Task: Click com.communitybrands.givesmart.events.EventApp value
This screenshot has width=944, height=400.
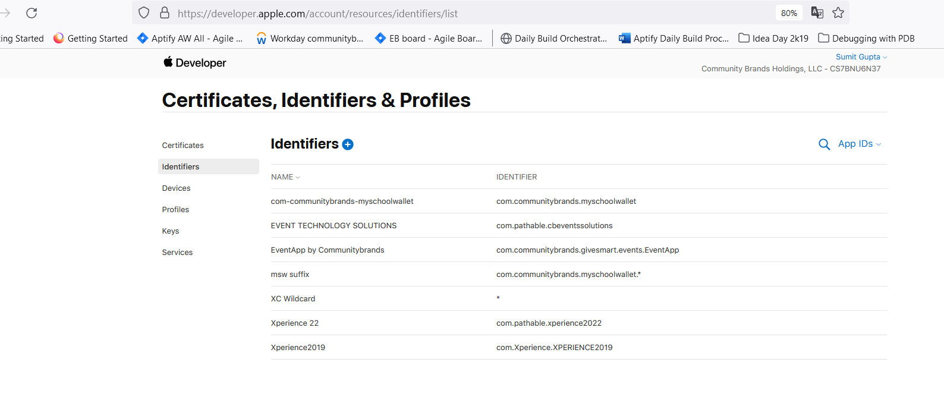Action: (x=588, y=250)
